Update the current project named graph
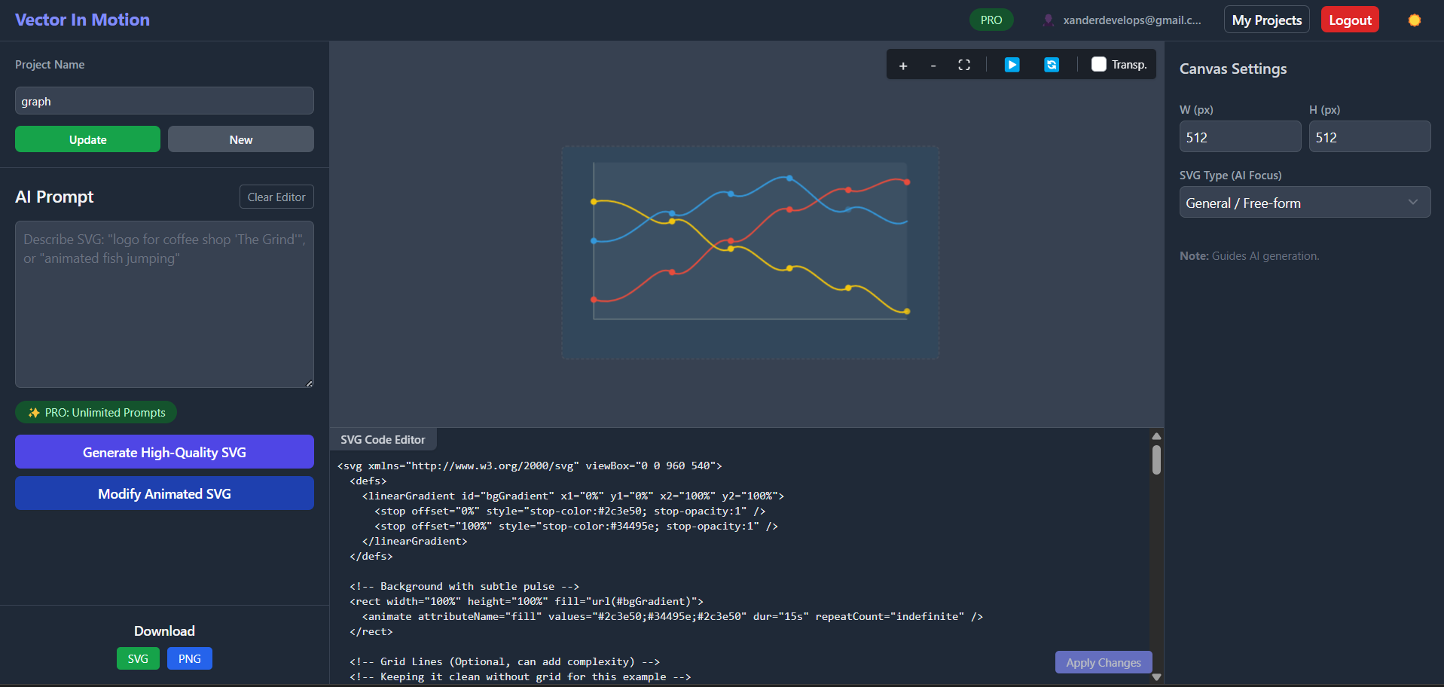 point(87,139)
